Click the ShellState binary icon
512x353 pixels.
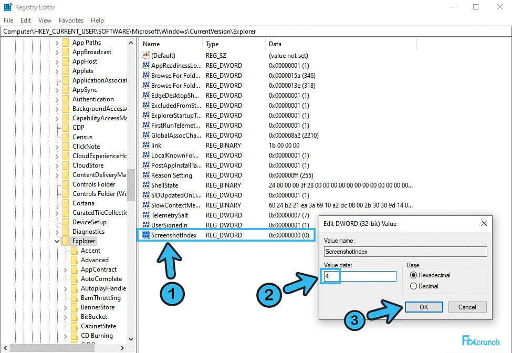click(x=145, y=185)
